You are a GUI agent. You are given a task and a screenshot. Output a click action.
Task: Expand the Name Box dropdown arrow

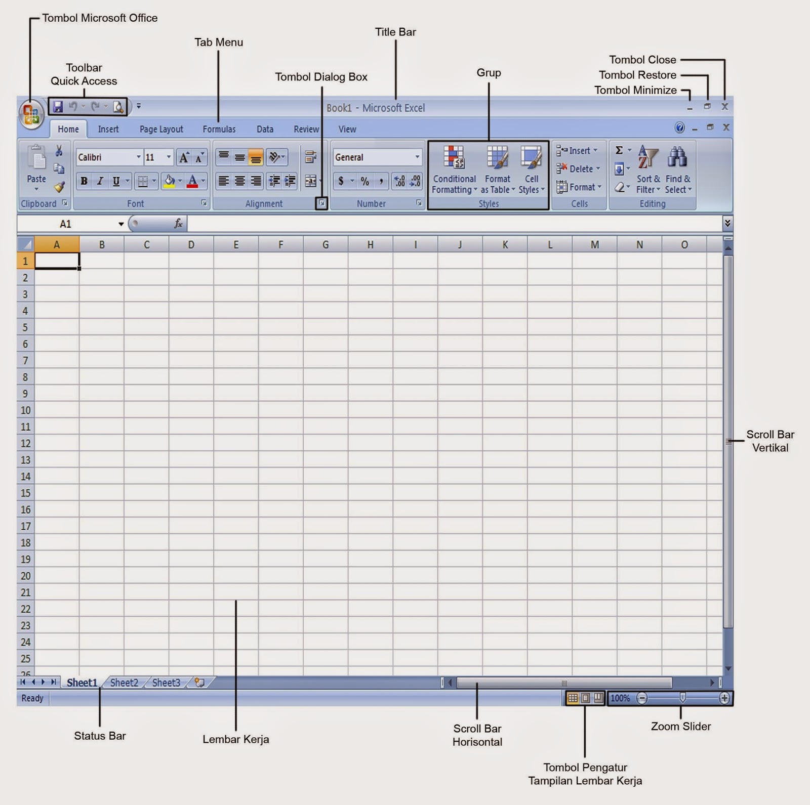point(121,224)
